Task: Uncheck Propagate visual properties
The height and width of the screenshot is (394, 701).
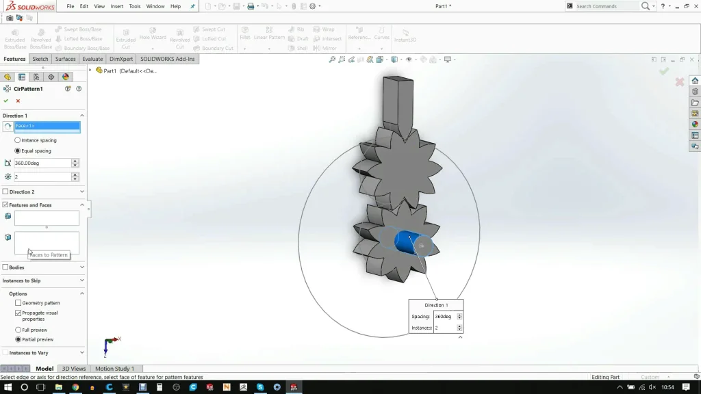Action: coord(18,313)
